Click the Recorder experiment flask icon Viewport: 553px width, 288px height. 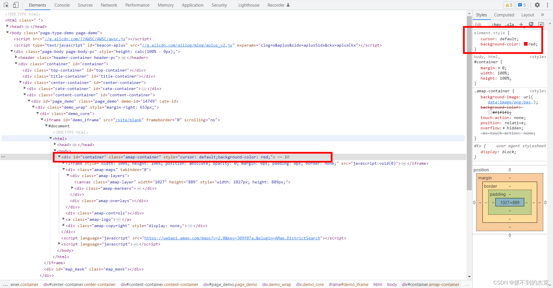[x=288, y=5]
